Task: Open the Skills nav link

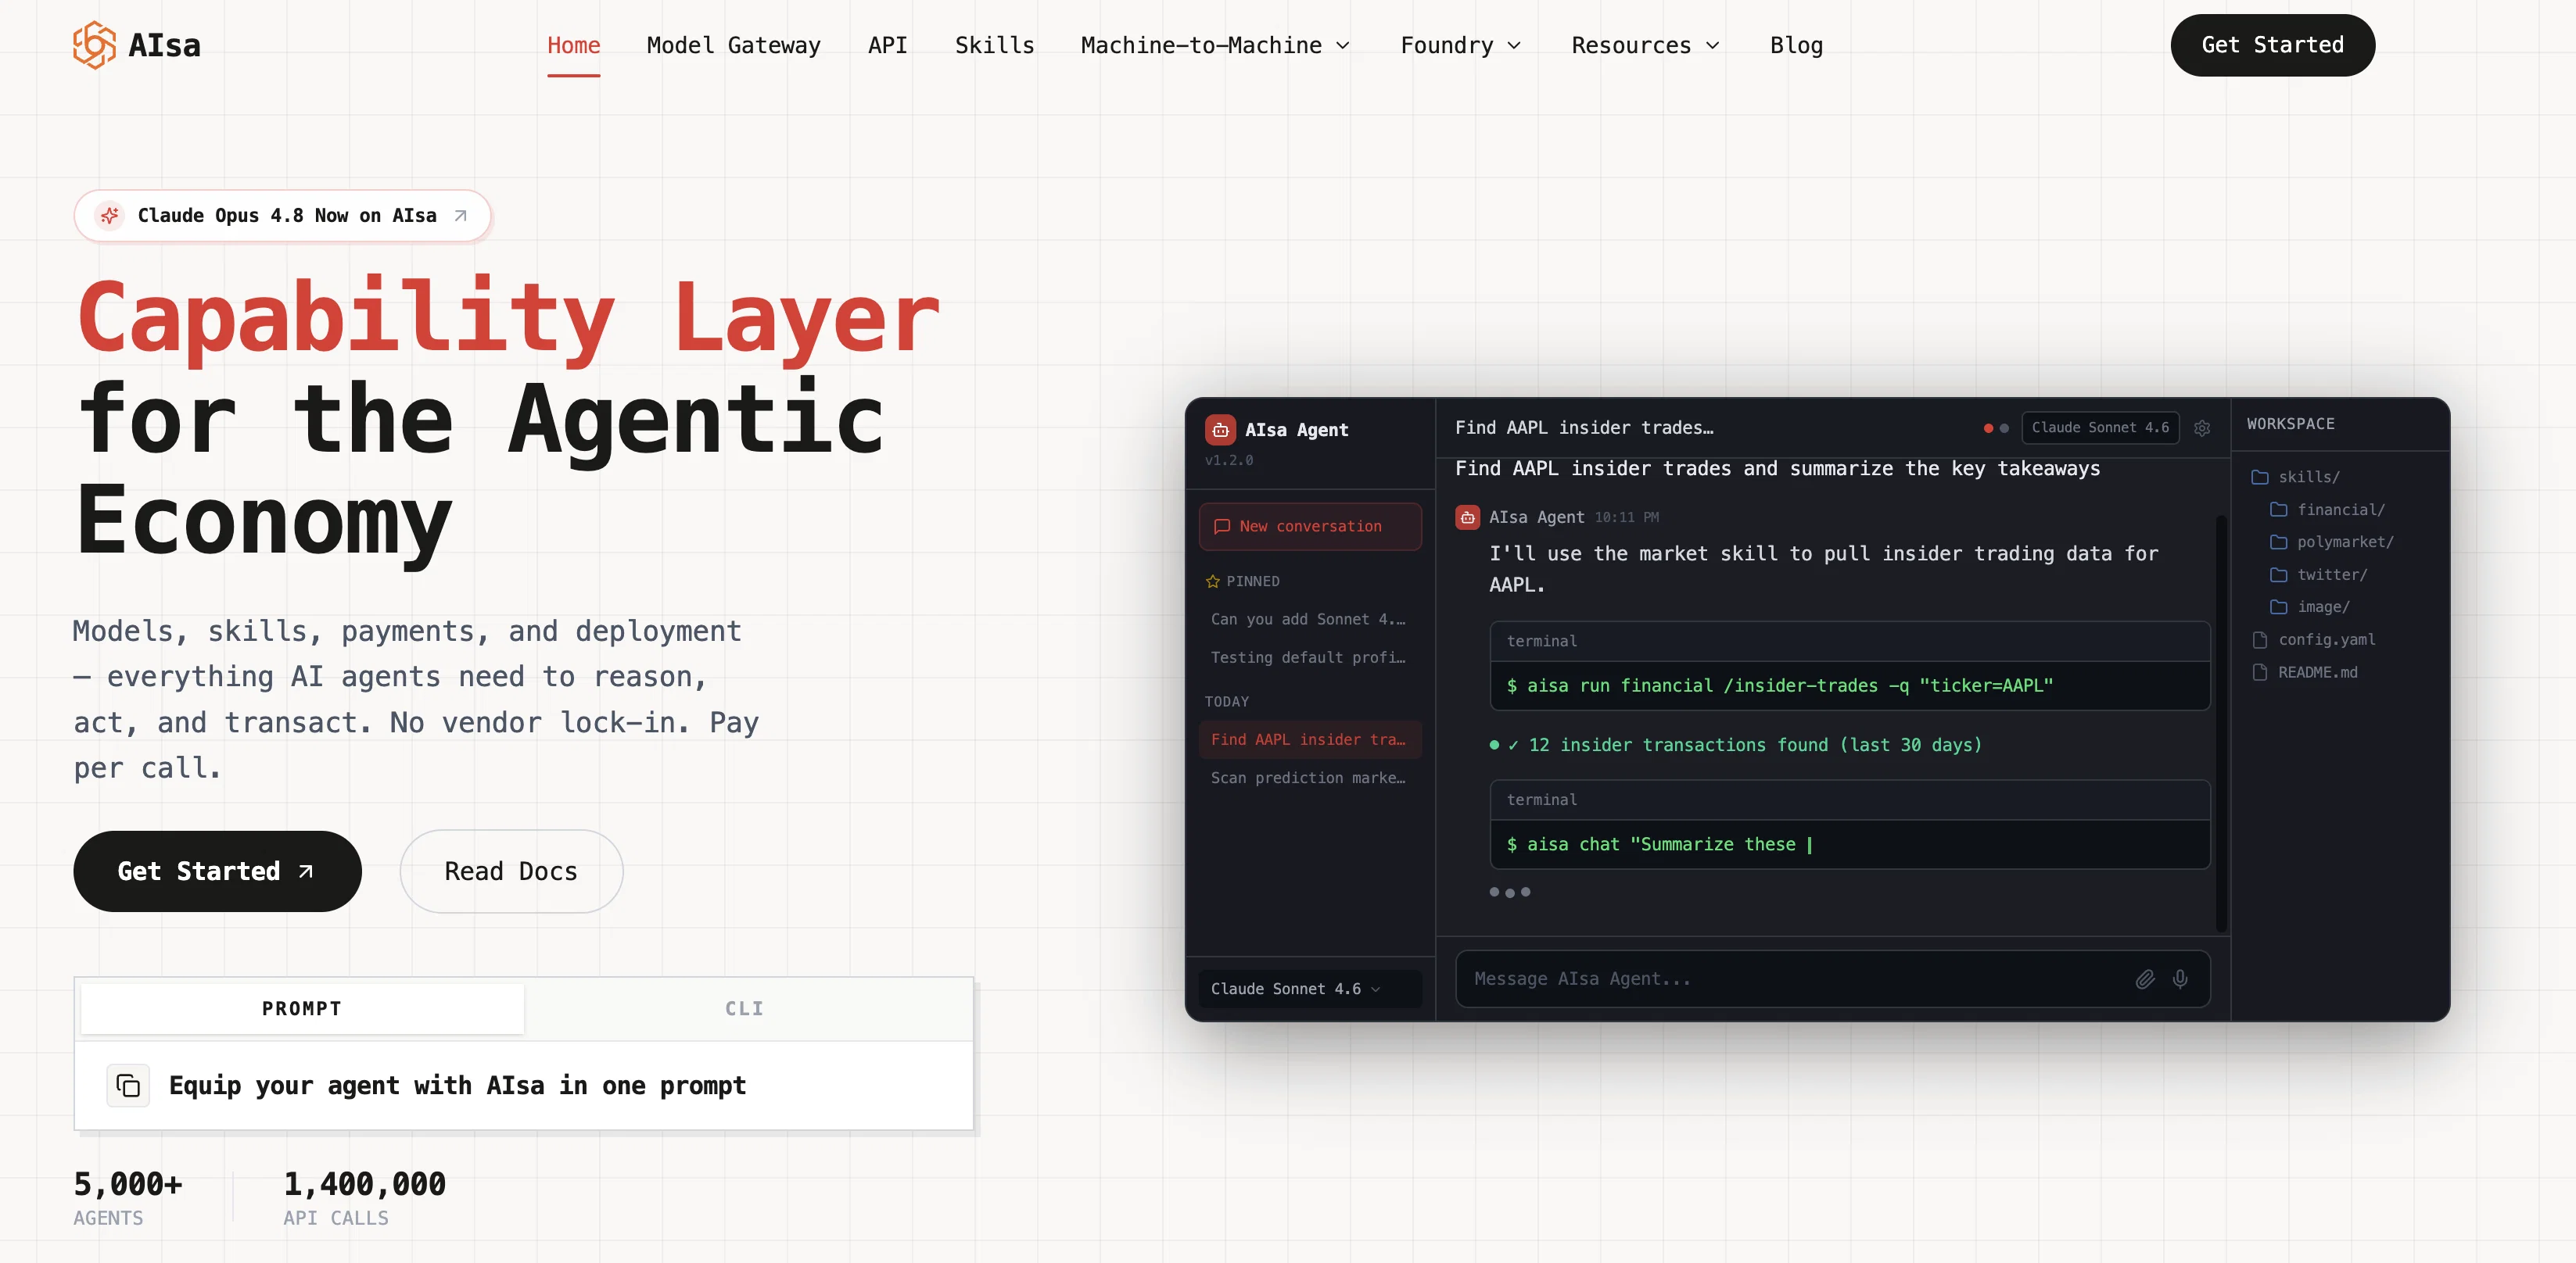Action: click(995, 45)
